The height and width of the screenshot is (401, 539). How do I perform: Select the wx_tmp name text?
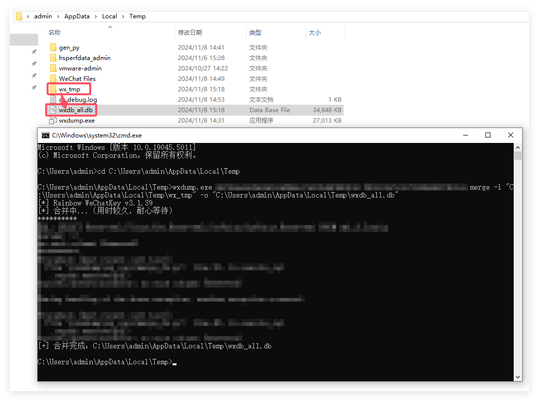69,89
